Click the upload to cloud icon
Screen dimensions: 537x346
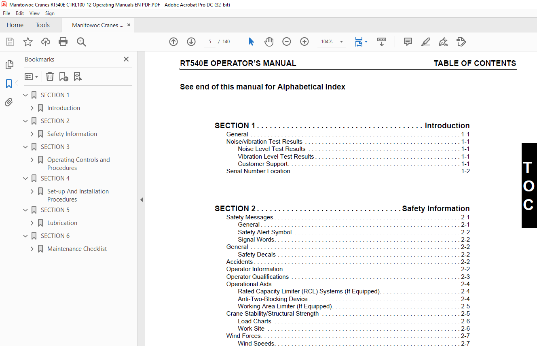click(46, 42)
